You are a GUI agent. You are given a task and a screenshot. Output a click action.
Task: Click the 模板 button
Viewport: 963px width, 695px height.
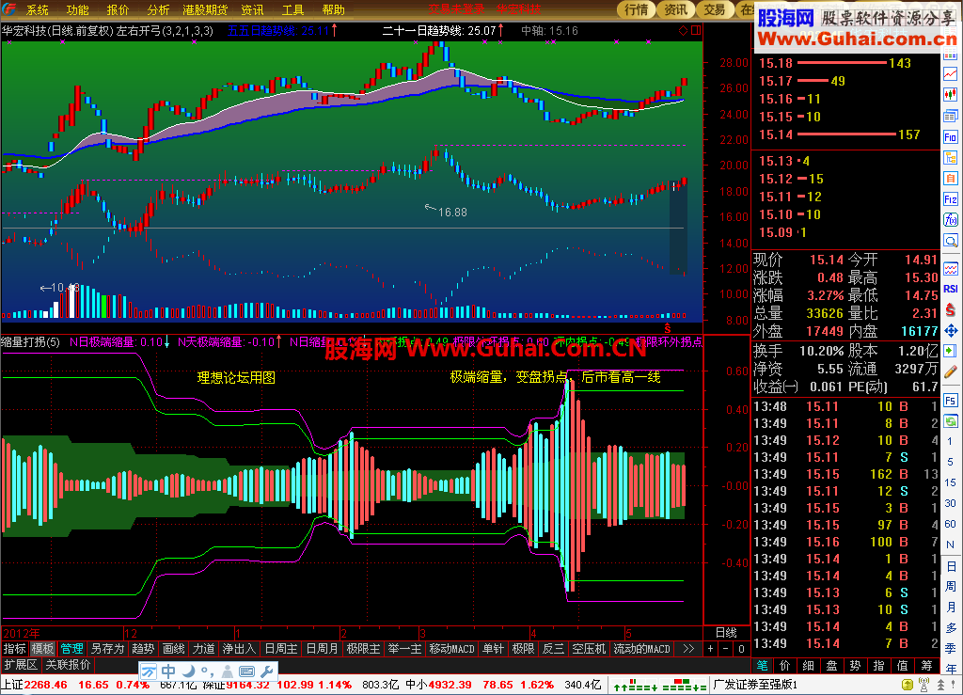click(x=42, y=649)
